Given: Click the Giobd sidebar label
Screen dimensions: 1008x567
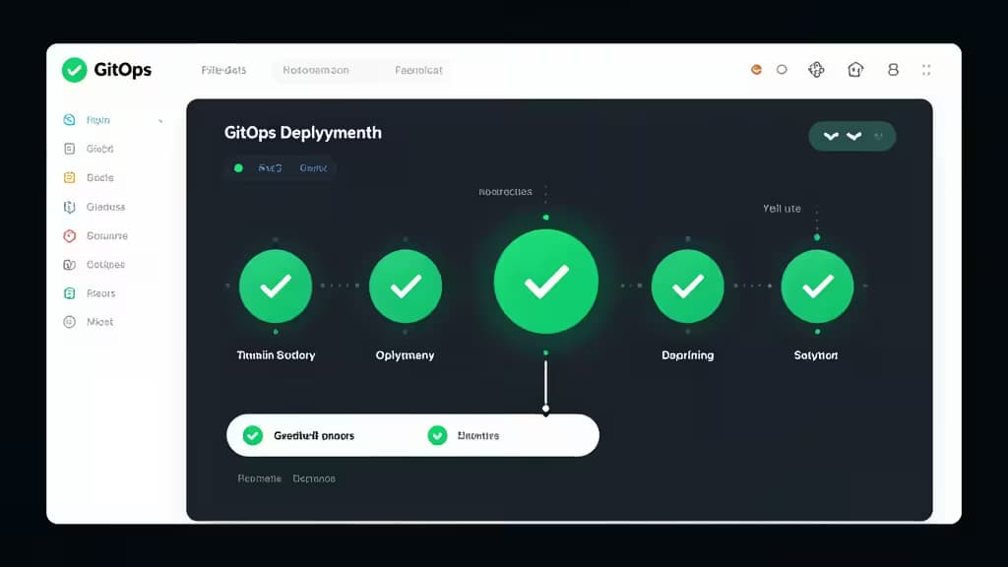Looking at the screenshot, I should pyautogui.click(x=99, y=149).
